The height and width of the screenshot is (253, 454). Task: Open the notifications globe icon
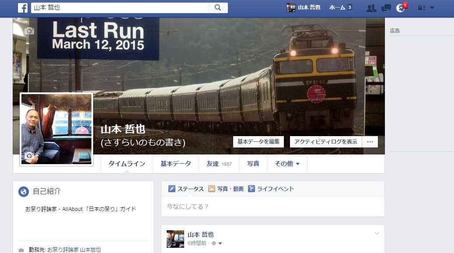click(x=401, y=8)
